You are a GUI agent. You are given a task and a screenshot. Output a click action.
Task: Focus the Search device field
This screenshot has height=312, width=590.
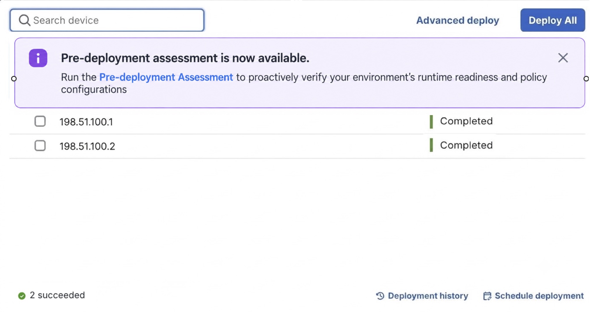pyautogui.click(x=107, y=20)
